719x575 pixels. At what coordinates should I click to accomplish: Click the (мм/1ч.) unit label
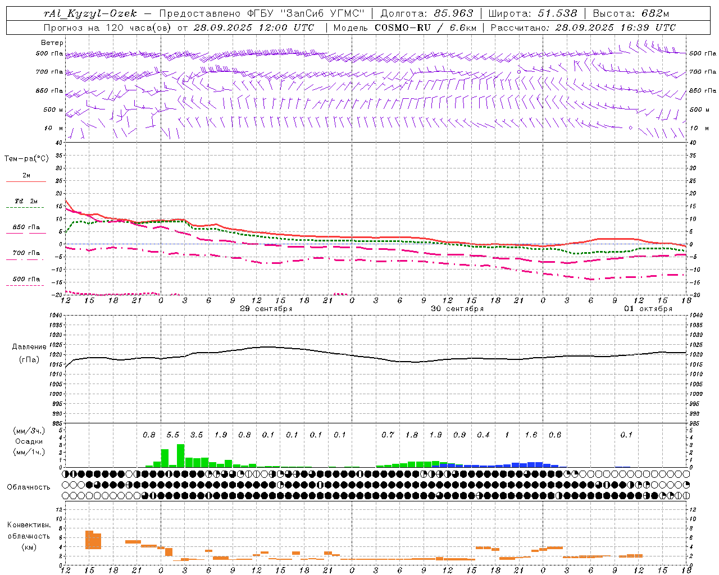[x=29, y=453]
